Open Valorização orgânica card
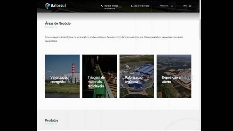Viewport: 233px width, 131px height. [137, 76]
